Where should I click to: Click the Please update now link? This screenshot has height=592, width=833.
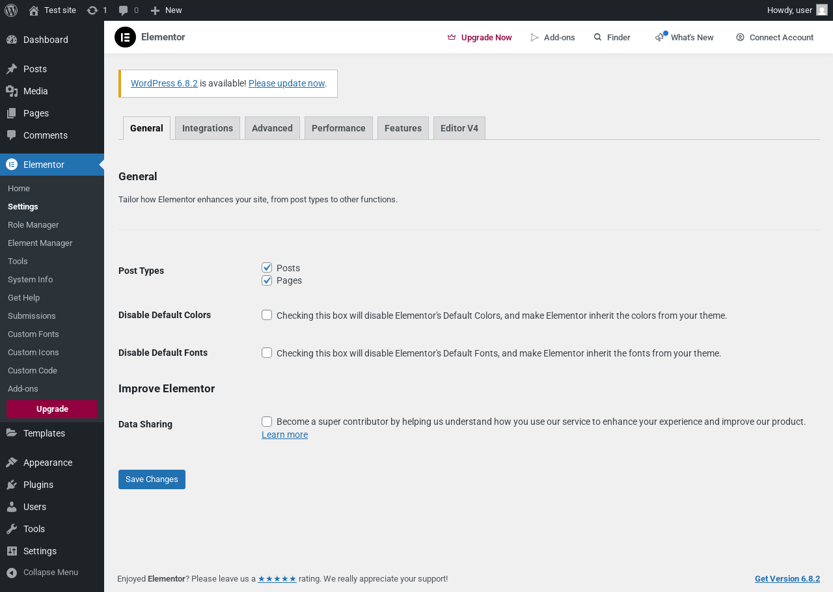[x=286, y=83]
